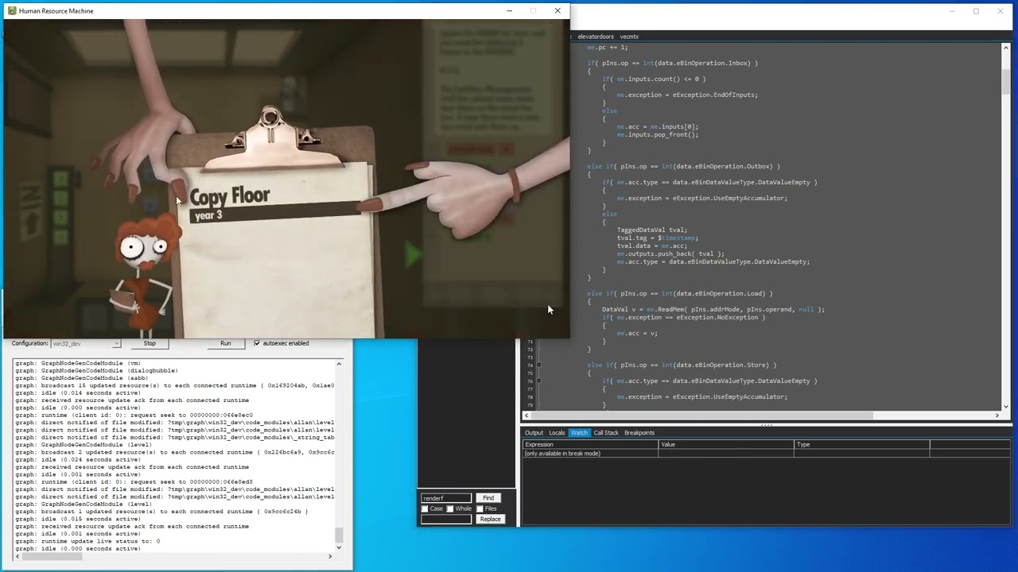Select the Breakpoints tab

pos(639,433)
